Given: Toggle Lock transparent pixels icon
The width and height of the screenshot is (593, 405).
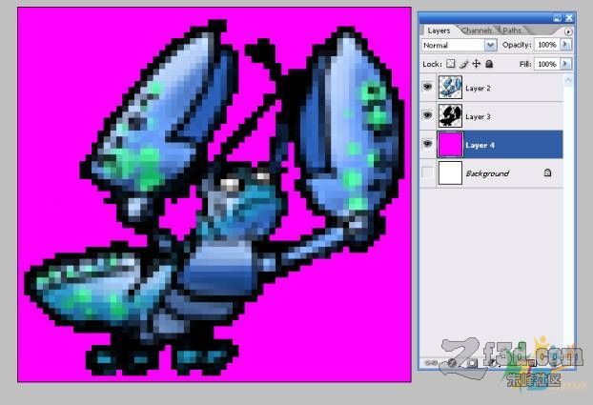Looking at the screenshot, I should (x=450, y=64).
